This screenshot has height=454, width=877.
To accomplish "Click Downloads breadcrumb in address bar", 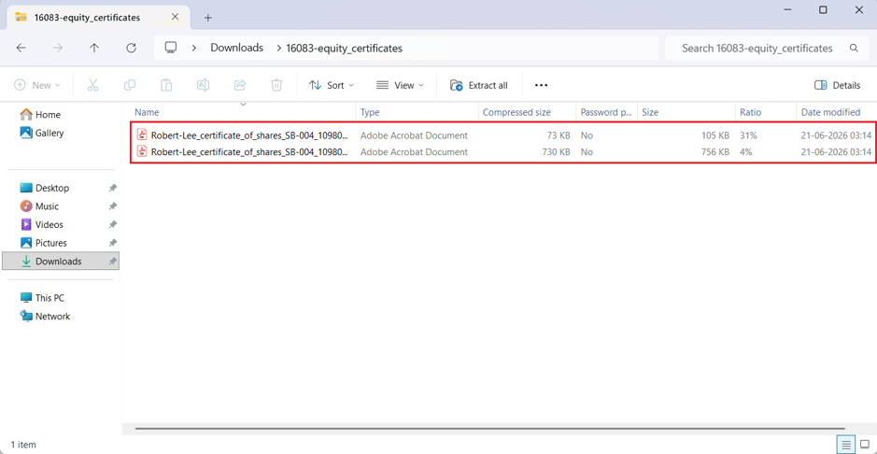I will (236, 48).
